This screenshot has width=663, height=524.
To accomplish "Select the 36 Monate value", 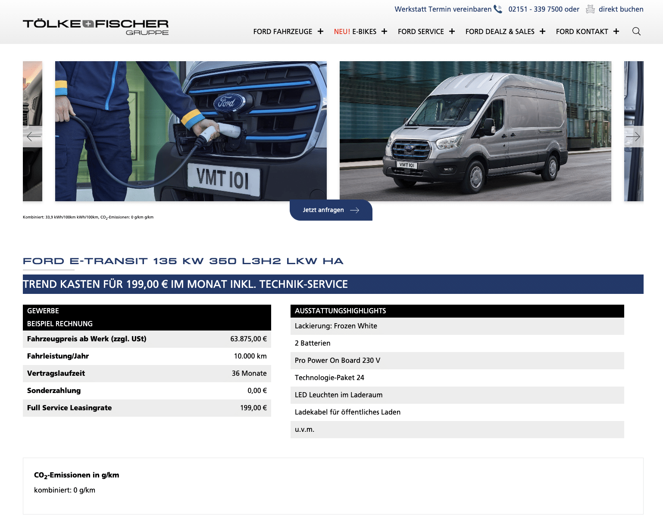I will [x=249, y=373].
